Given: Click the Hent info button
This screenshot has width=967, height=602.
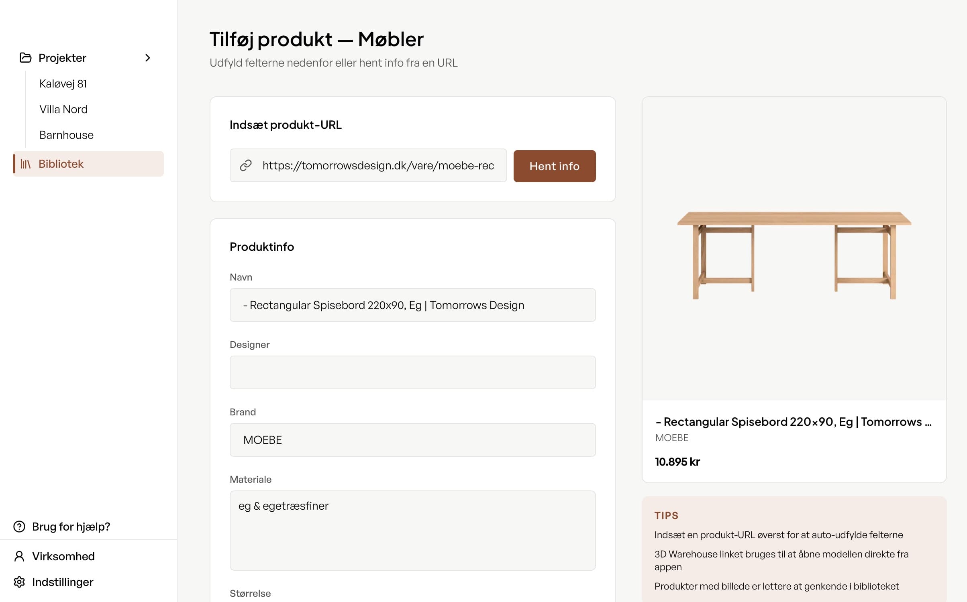Looking at the screenshot, I should click(x=554, y=166).
